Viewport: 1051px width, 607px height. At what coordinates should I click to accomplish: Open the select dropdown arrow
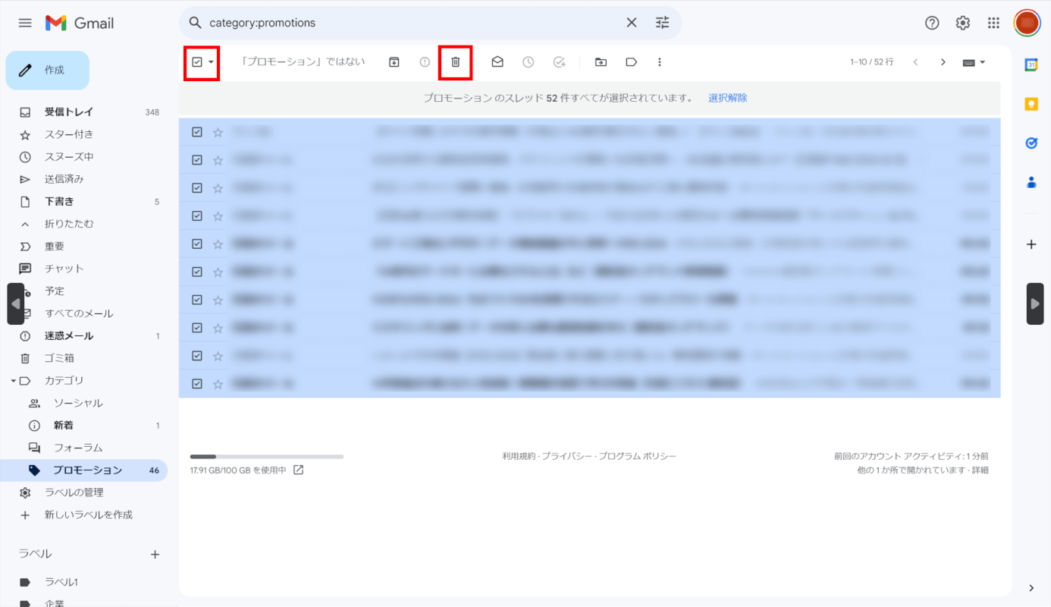(x=212, y=62)
